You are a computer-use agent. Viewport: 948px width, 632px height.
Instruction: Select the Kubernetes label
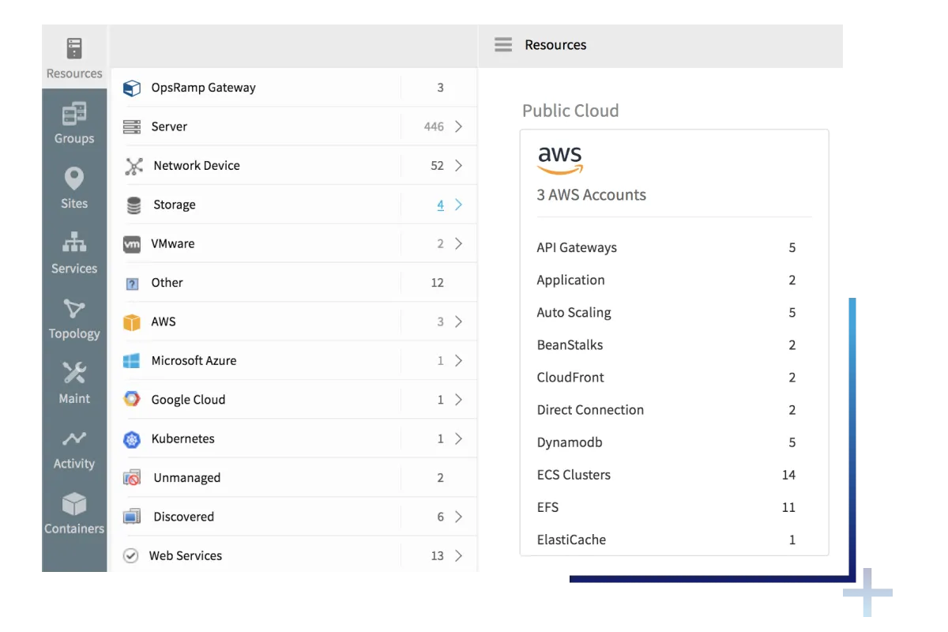(182, 439)
